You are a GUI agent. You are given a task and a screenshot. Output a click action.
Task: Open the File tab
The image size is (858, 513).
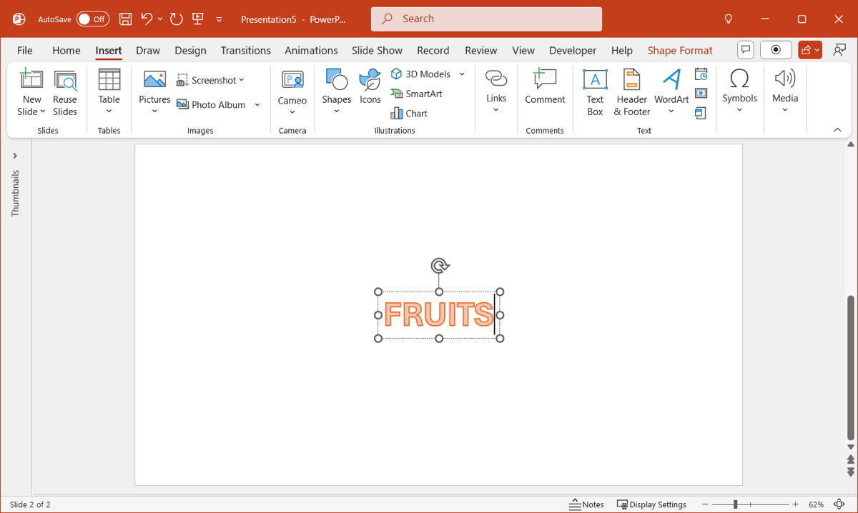pyautogui.click(x=25, y=50)
